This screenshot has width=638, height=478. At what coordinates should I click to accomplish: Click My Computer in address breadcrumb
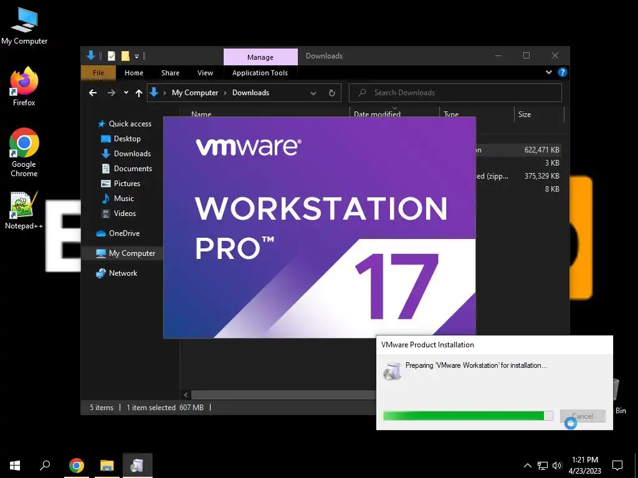pyautogui.click(x=195, y=93)
